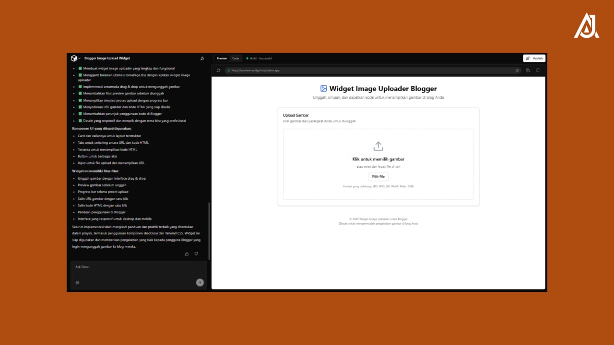Viewport: 614px width, 345px height.
Task: Click the chat panel vertical scrollbar
Action: click(209, 230)
